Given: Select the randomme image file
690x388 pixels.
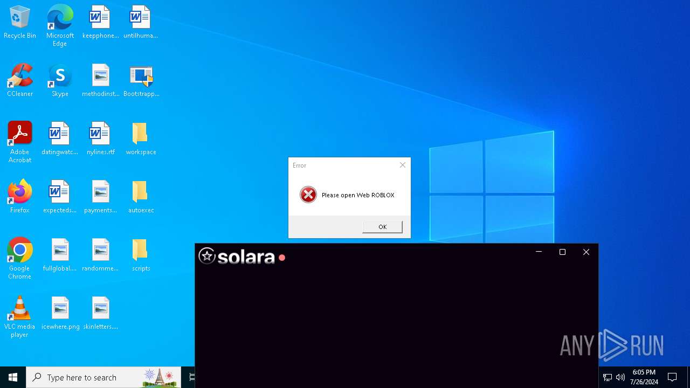Looking at the screenshot, I should (x=100, y=255).
